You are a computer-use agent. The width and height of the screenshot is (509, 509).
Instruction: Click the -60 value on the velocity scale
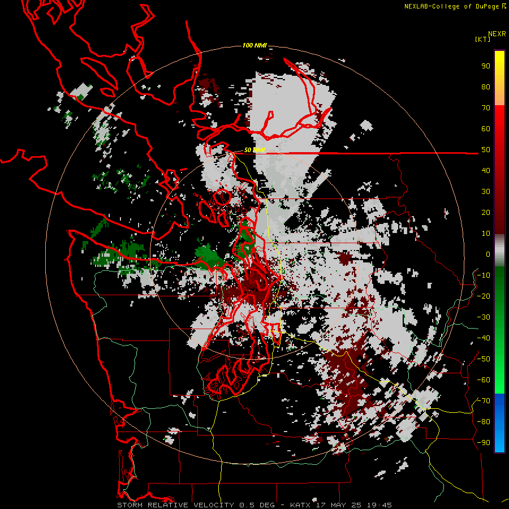[x=484, y=380]
